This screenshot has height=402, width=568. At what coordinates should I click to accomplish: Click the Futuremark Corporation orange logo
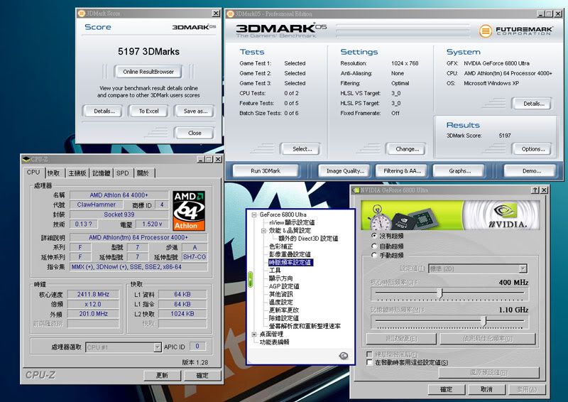(486, 31)
